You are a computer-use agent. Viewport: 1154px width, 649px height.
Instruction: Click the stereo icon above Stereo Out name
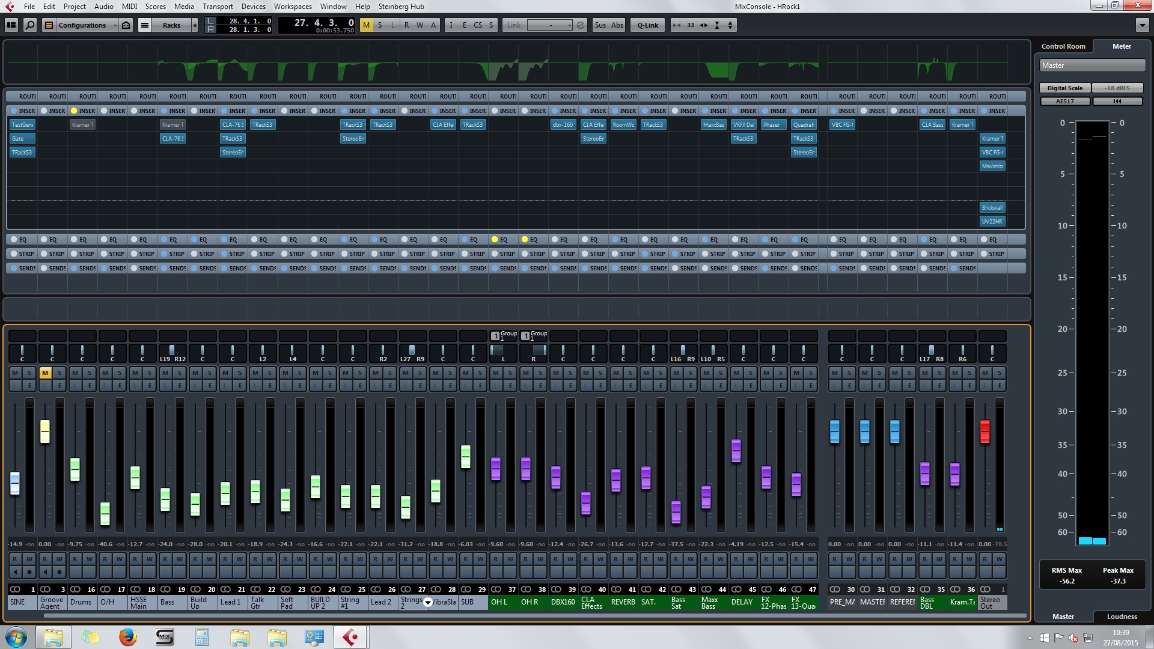coord(985,589)
